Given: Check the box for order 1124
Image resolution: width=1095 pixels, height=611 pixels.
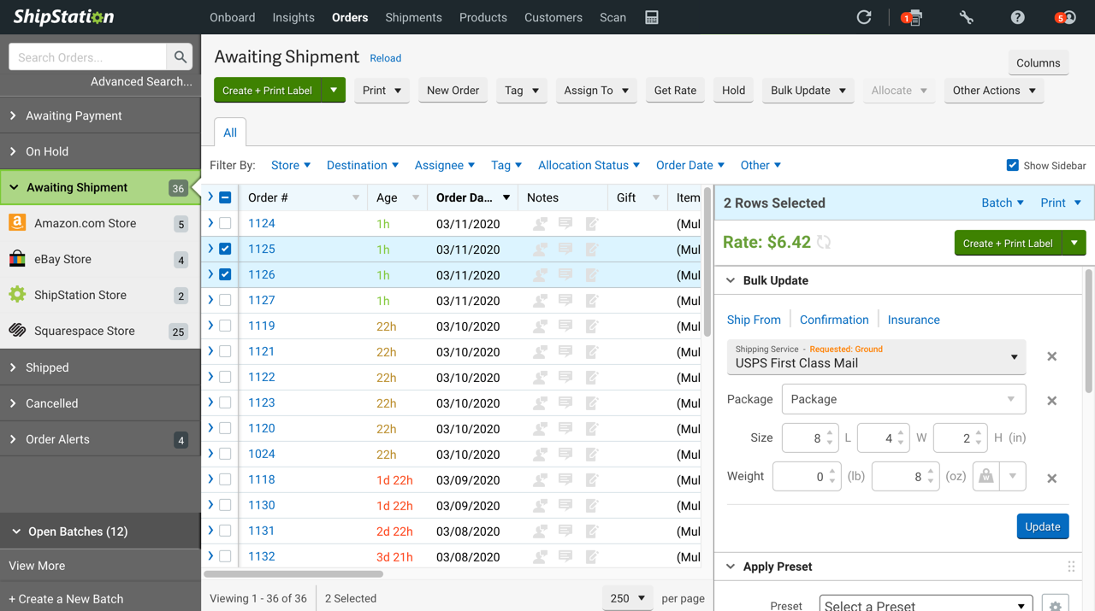Looking at the screenshot, I should tap(225, 223).
